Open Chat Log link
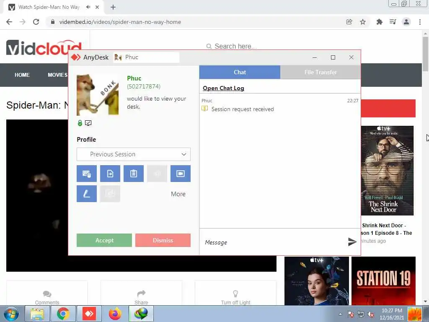Screen dimensions: 429x322 pyautogui.click(x=223, y=88)
